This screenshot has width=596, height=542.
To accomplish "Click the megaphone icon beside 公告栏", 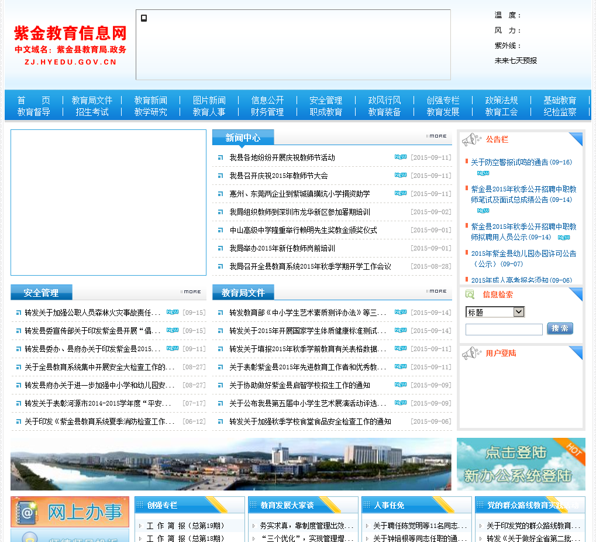I will click(471, 140).
